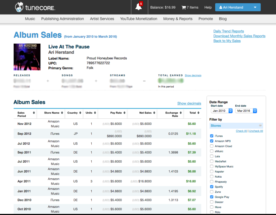Open Money & Reports menu
This screenshot has width=276, height=215.
pyautogui.click(x=178, y=19)
